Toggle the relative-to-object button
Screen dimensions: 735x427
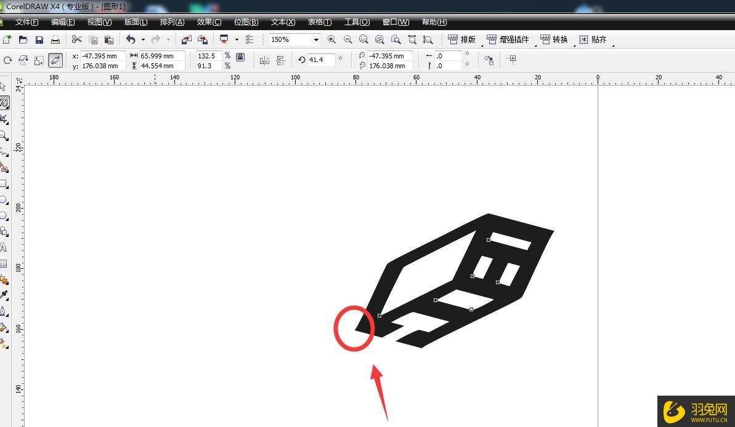point(511,60)
